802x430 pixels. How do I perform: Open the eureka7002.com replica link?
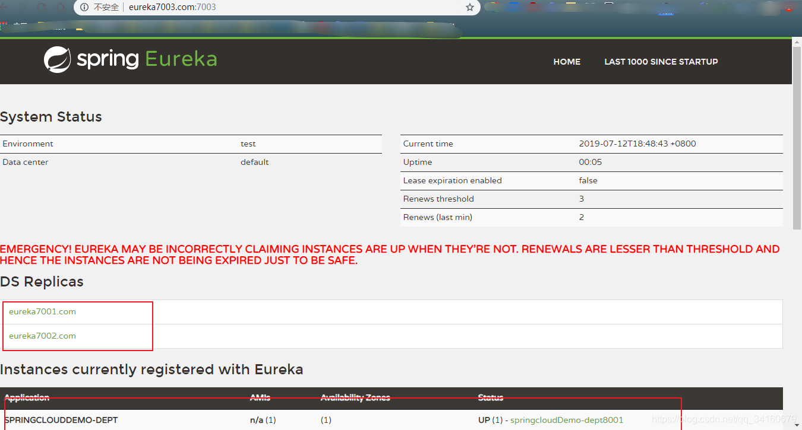pos(42,336)
